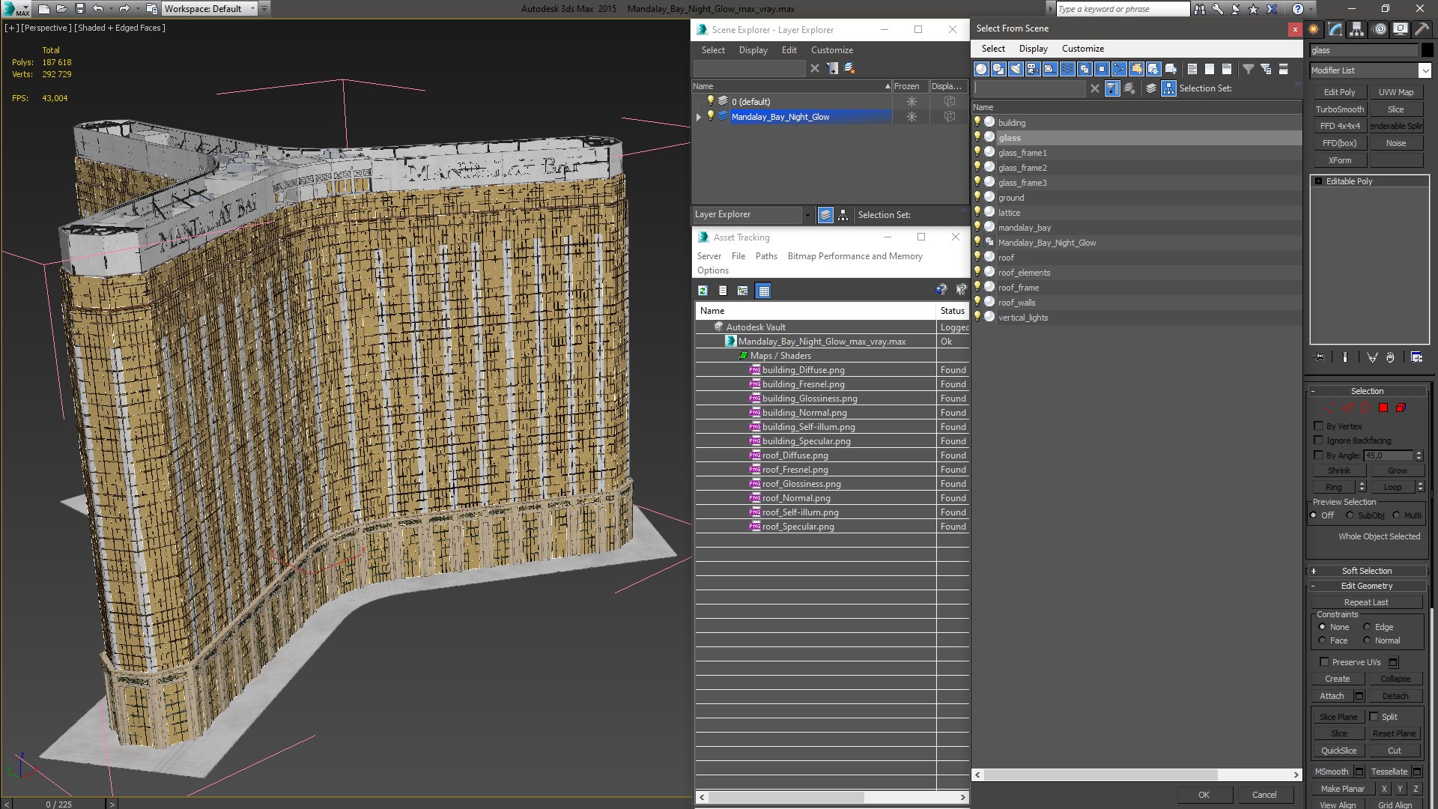Click the UVW Map modifier button
Screen dimensions: 1438x809
click(x=1396, y=92)
